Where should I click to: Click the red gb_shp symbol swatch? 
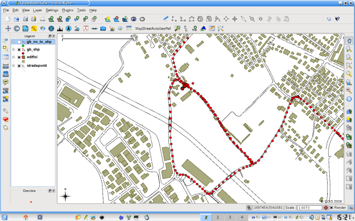tap(23, 54)
